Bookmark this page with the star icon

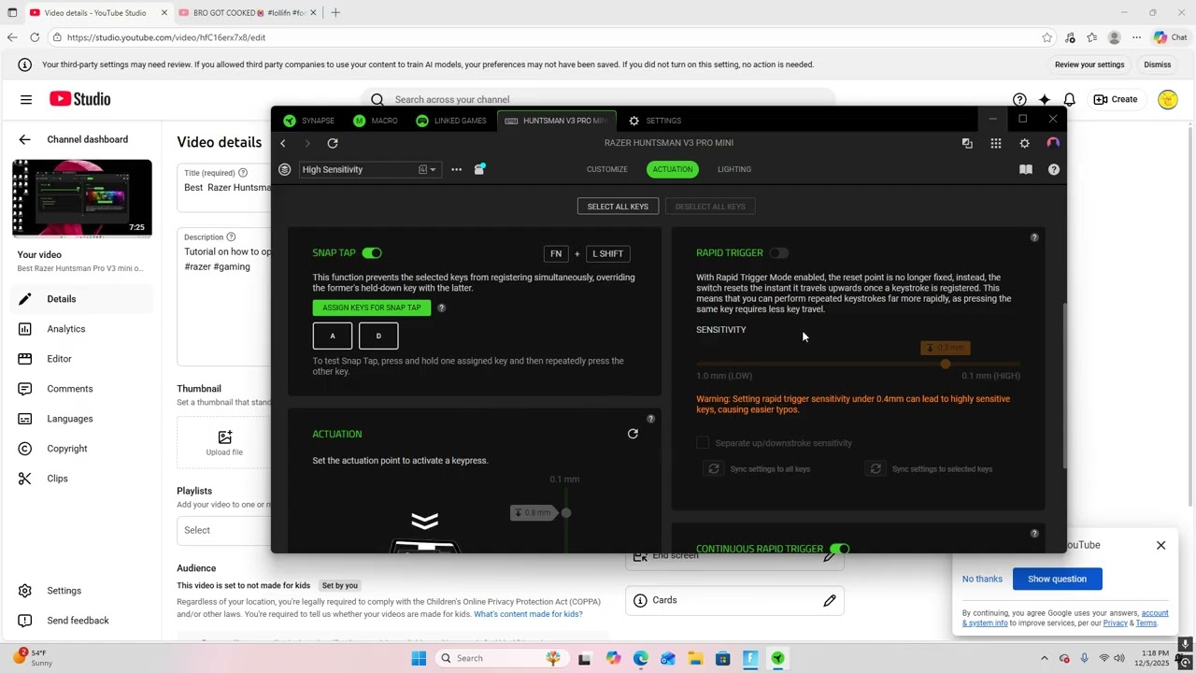[1047, 37]
